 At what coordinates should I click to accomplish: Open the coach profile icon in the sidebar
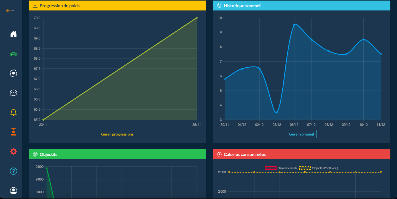pos(13,73)
